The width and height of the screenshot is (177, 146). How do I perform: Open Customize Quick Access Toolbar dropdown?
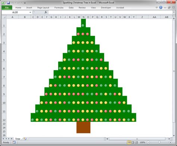coord(25,3)
